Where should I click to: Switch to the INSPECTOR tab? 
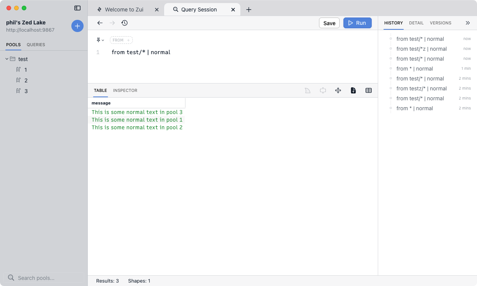click(125, 90)
